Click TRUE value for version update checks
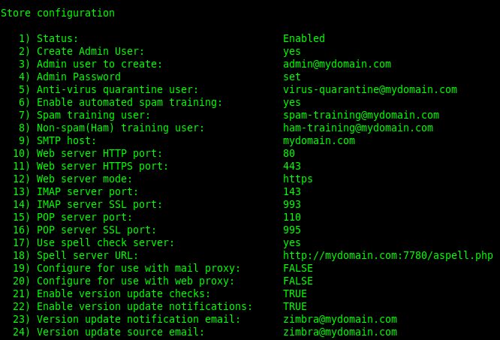 pos(295,293)
